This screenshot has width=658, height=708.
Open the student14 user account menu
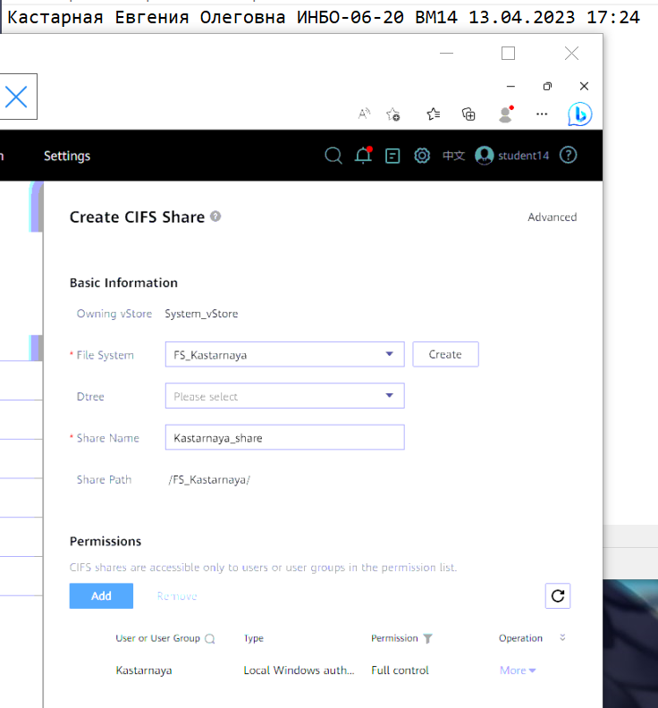(x=512, y=156)
